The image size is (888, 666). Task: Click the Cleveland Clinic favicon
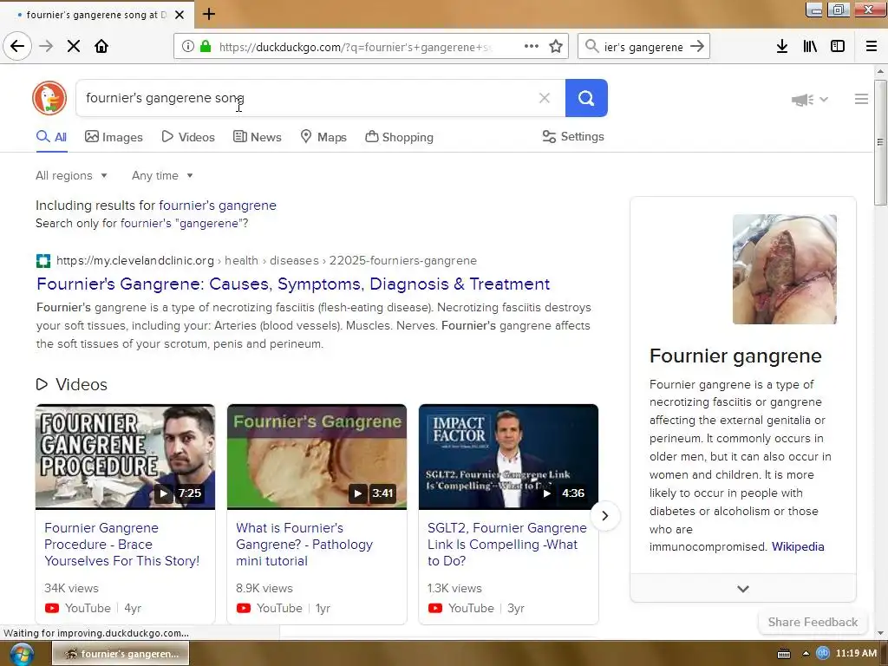(43, 261)
